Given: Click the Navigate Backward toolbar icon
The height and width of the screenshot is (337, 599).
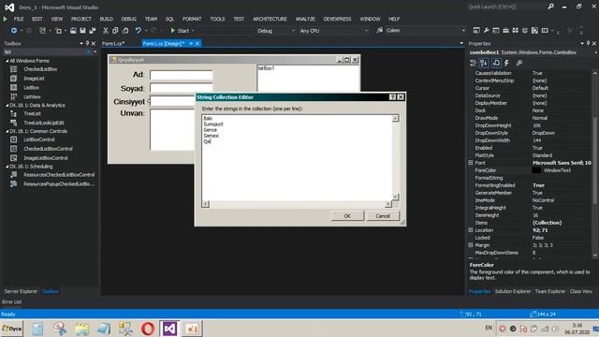Looking at the screenshot, I should 14,31.
